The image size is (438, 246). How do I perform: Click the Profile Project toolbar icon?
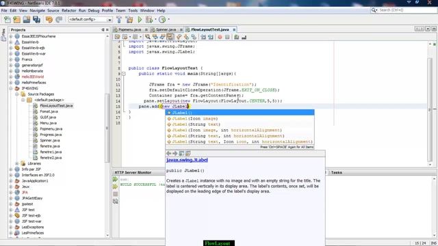click(x=162, y=20)
